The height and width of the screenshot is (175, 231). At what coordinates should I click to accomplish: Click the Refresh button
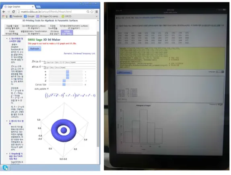[35, 49]
